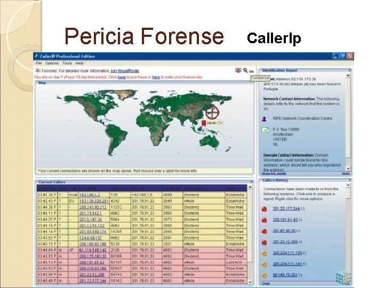Open 201.22.177.244 link in Callers History
This screenshot has height=288, width=384.
pyautogui.click(x=286, y=209)
